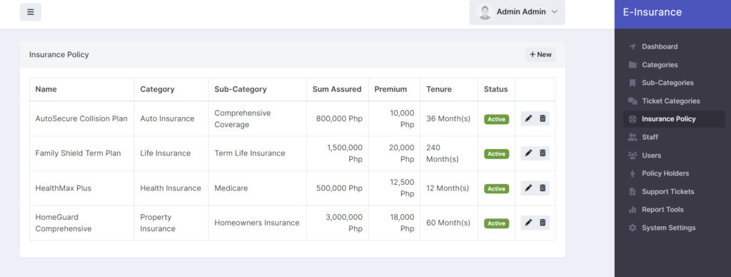The image size is (731, 277).
Task: Select the HealthMax Plus name cell
Action: pos(81,188)
